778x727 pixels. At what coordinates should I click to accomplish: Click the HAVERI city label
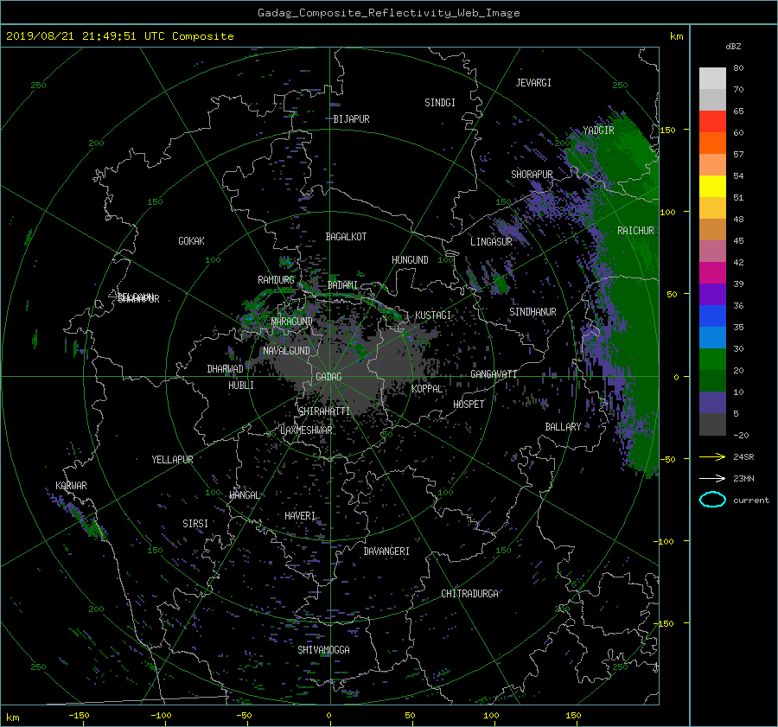300,516
